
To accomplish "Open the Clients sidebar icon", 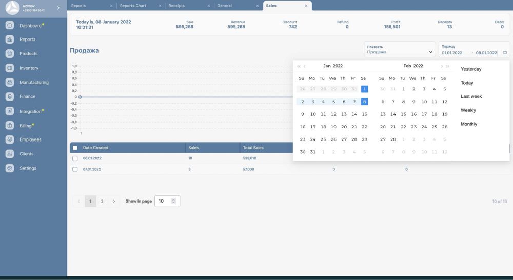I will point(10,154).
